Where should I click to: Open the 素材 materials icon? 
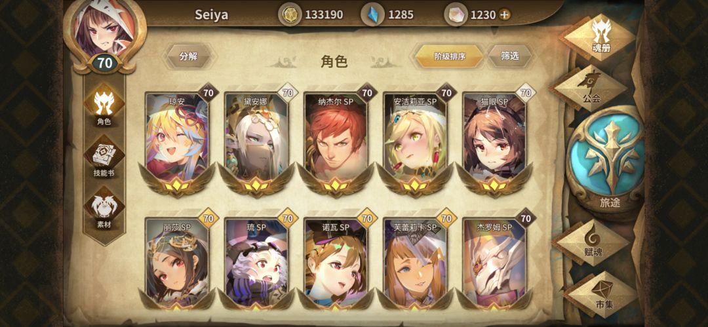(104, 207)
